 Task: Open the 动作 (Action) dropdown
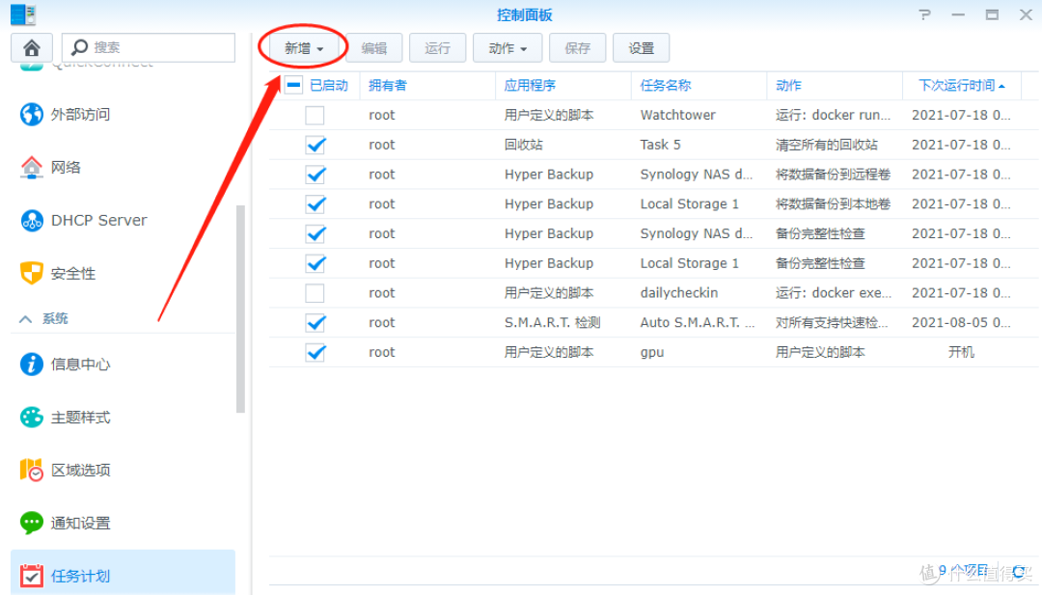click(x=507, y=48)
